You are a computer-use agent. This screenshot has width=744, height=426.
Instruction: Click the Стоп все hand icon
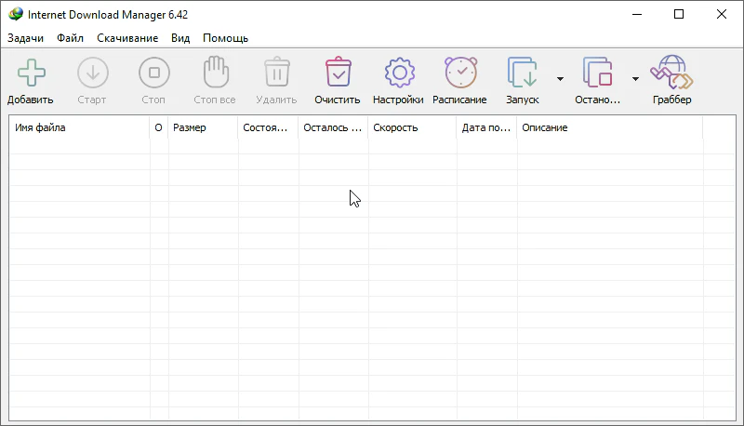pos(215,73)
